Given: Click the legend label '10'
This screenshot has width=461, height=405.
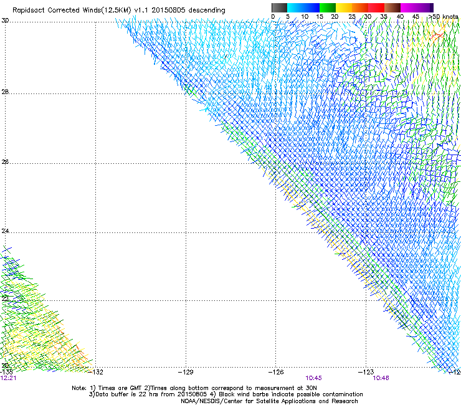Looking at the screenshot, I should point(305,17).
